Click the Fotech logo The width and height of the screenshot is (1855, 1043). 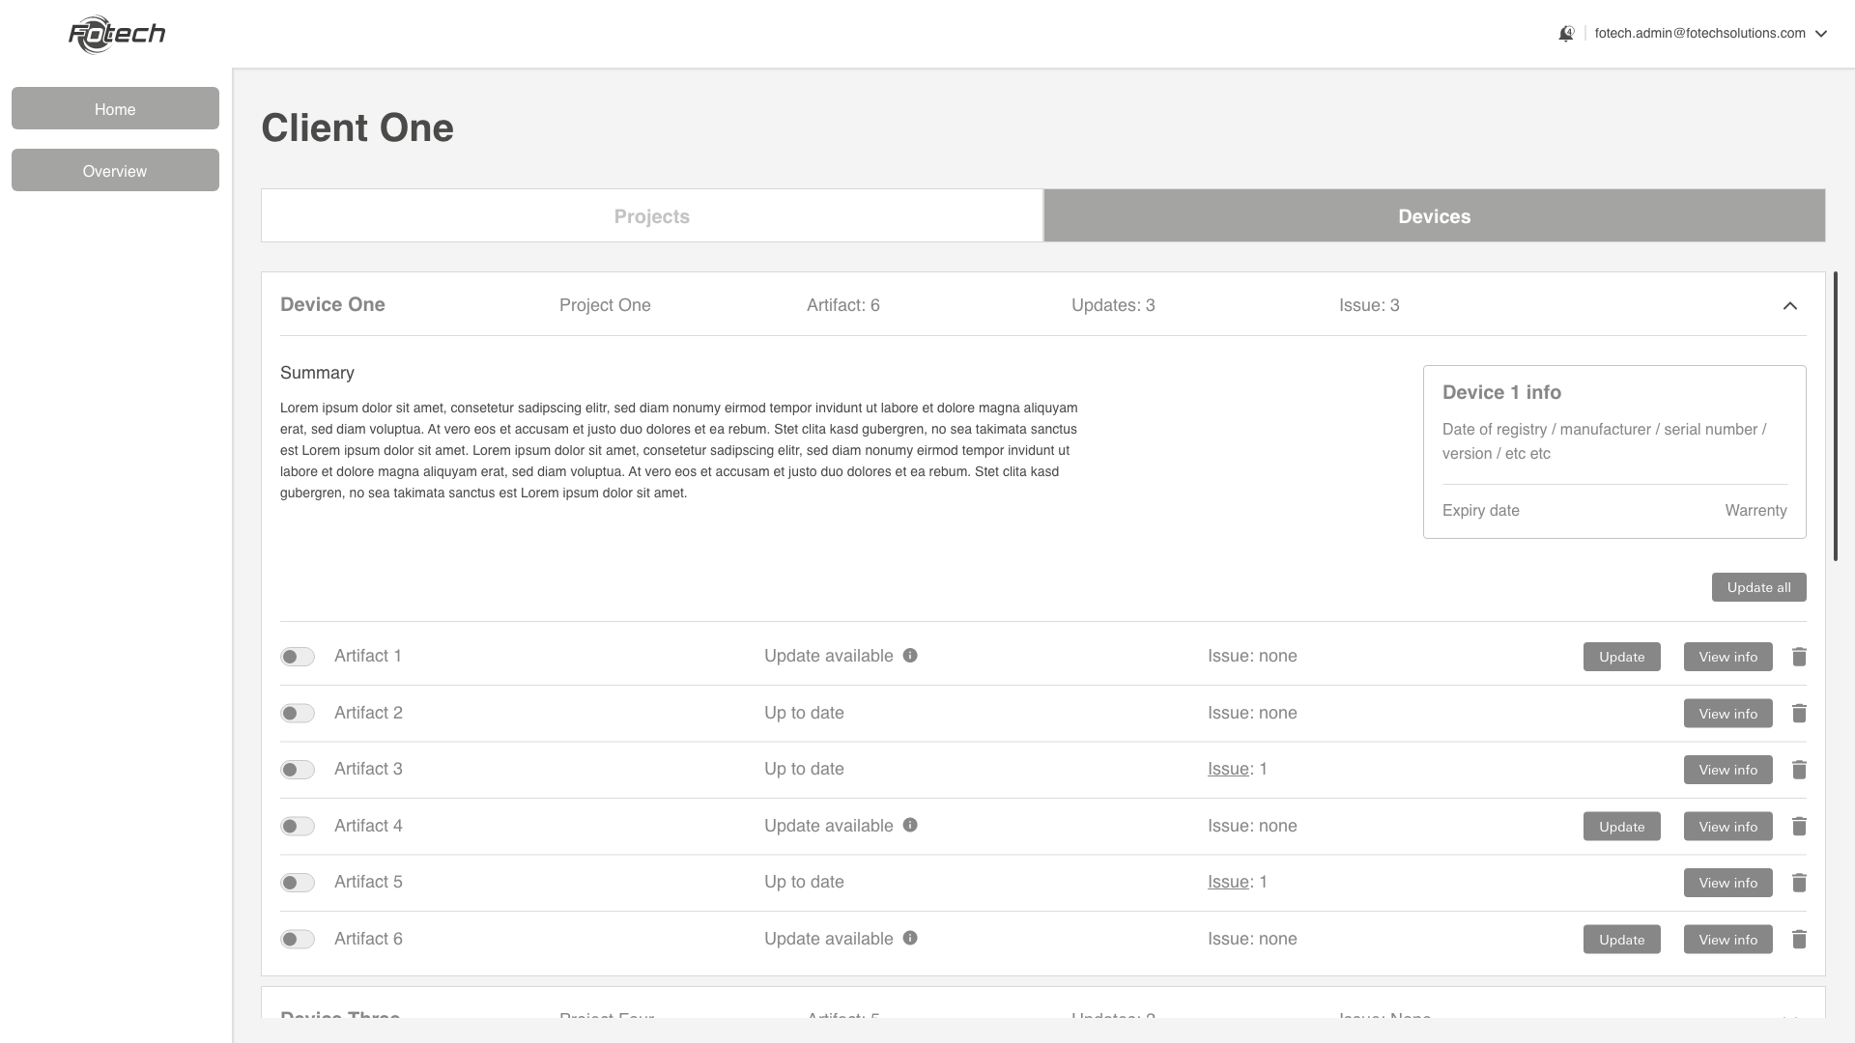(117, 35)
